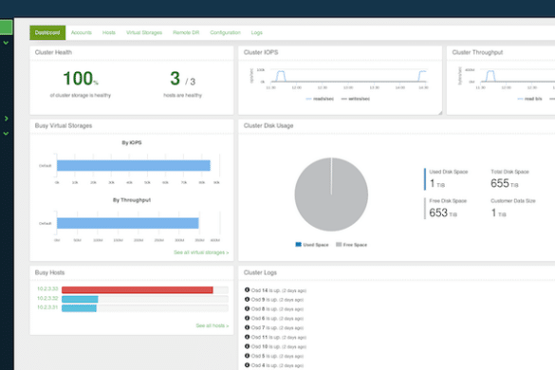This screenshot has height=370, width=555.
Task: Toggle reads/sec legend in Cluster IOPS
Action: [x=320, y=99]
